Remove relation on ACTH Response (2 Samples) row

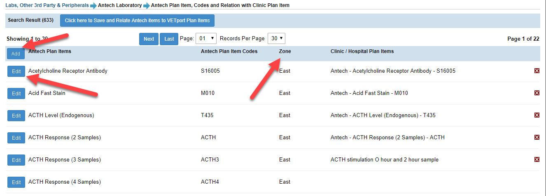[x=537, y=137]
